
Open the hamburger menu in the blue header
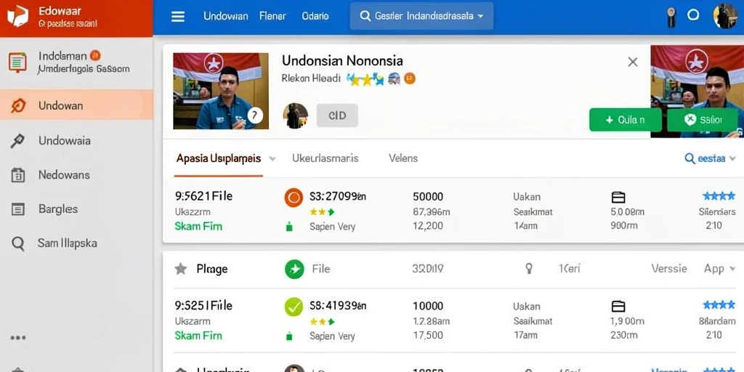coord(178,17)
